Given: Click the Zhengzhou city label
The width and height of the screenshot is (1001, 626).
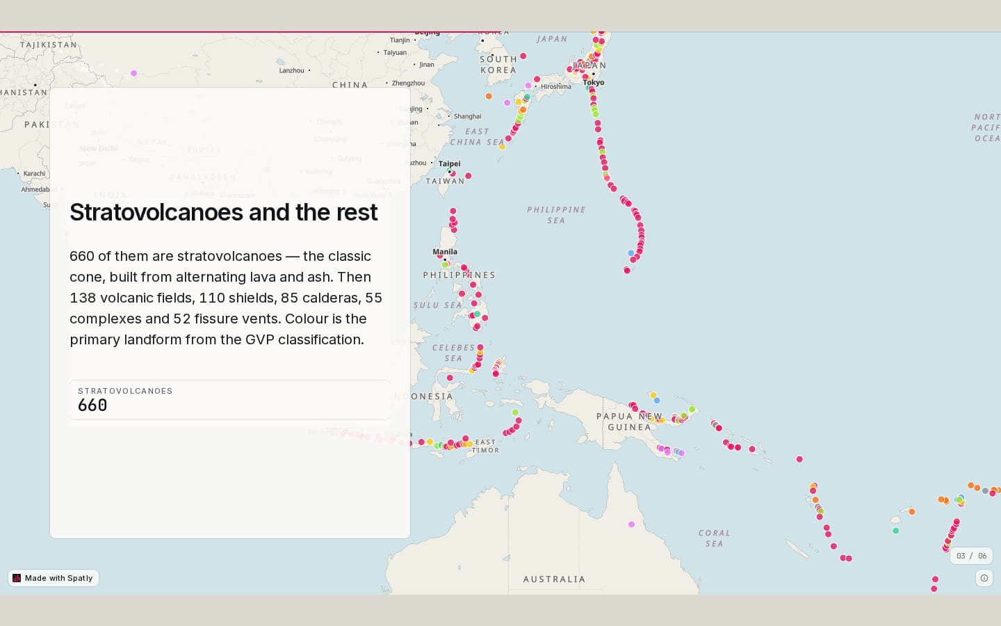Looking at the screenshot, I should point(408,83).
